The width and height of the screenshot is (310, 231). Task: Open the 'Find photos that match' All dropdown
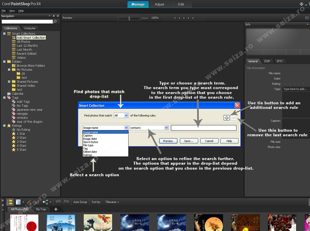click(121, 115)
